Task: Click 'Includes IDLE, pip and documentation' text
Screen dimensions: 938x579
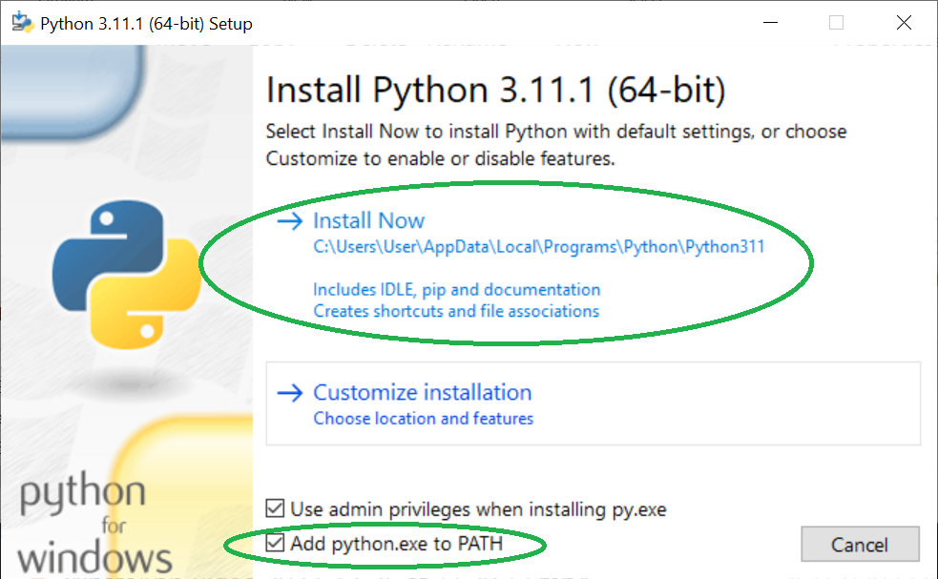Action: (x=456, y=290)
